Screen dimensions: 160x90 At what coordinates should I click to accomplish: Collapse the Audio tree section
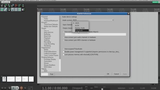42,28
